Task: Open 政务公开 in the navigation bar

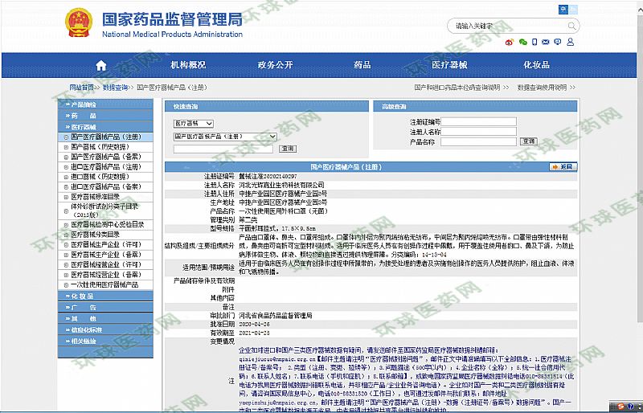Action: tap(275, 65)
